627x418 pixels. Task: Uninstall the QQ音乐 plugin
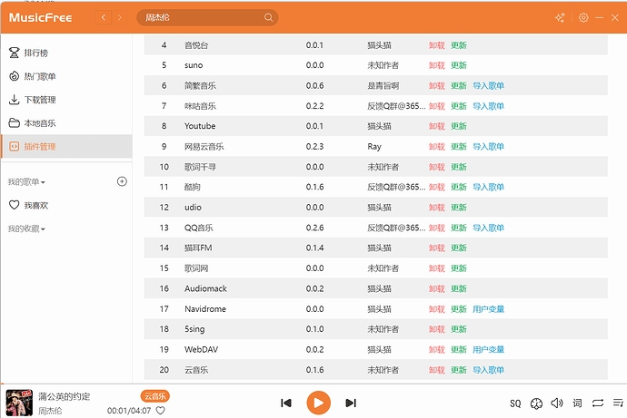437,228
